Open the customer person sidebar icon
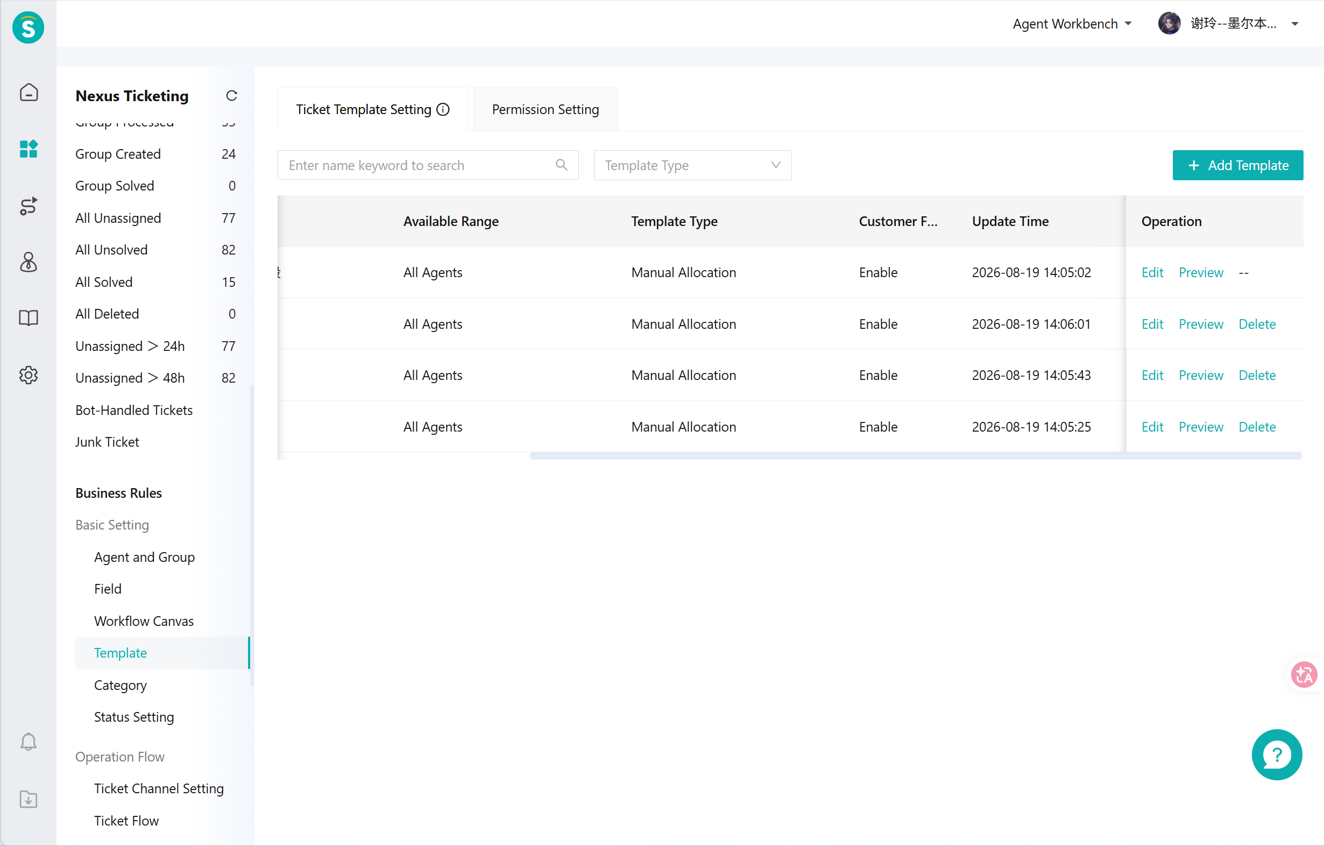The height and width of the screenshot is (846, 1324). 29,262
